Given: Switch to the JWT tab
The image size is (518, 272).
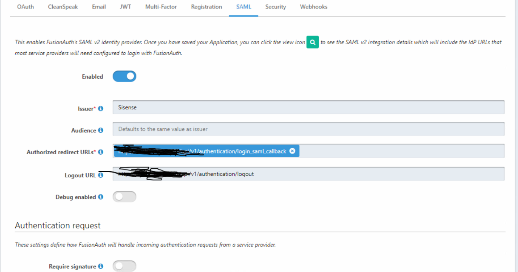Looking at the screenshot, I should point(125,7).
